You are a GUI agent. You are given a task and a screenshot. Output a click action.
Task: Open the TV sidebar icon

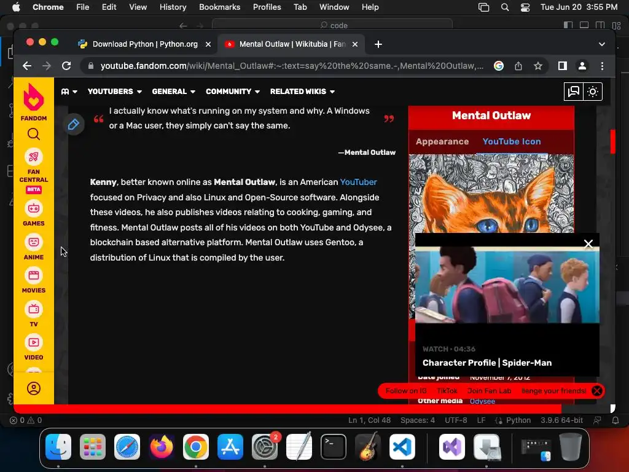34,309
